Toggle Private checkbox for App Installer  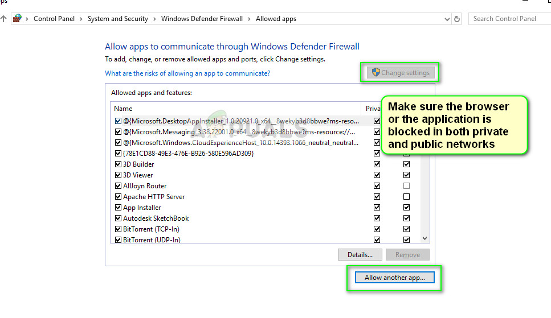(x=377, y=208)
